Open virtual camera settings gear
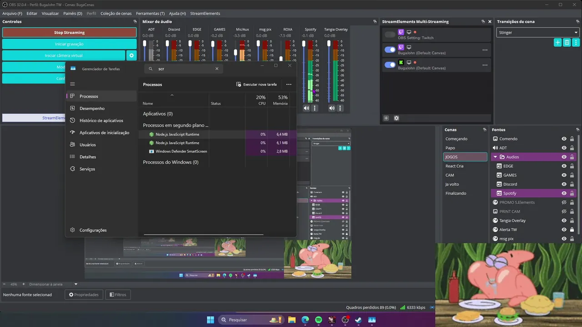The height and width of the screenshot is (327, 582). tap(131, 55)
